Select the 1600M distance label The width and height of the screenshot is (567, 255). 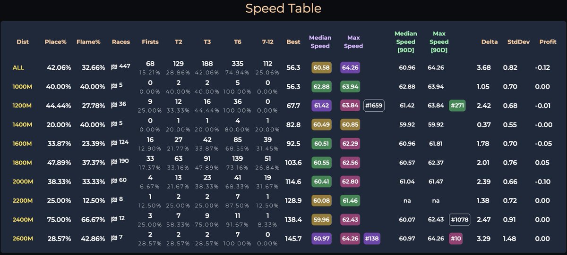(x=22, y=144)
